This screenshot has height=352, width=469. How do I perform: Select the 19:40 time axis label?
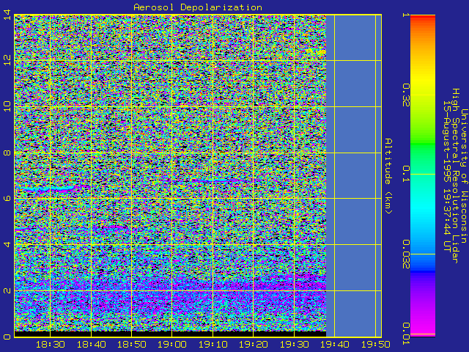tap(335, 345)
